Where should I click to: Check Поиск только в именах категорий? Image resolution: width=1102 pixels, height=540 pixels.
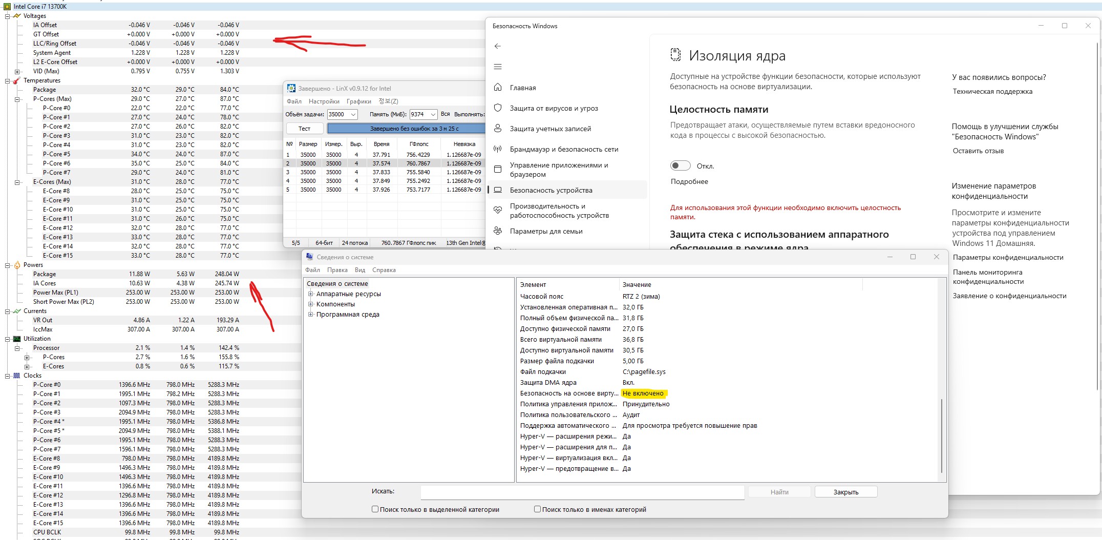(x=537, y=509)
